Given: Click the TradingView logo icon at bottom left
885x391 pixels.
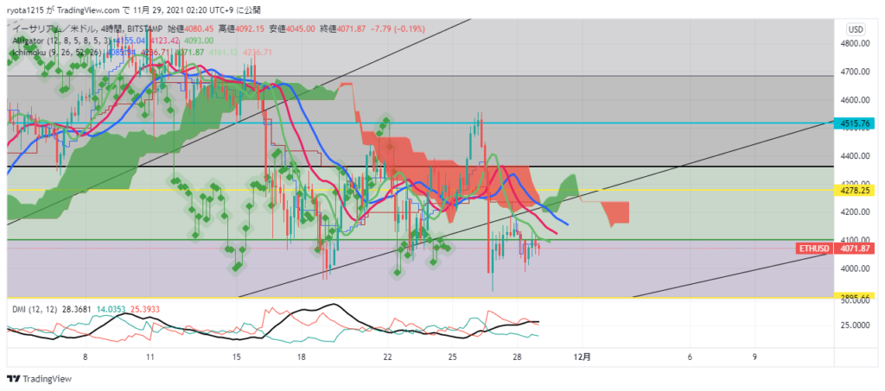Looking at the screenshot, I should click(x=13, y=379).
